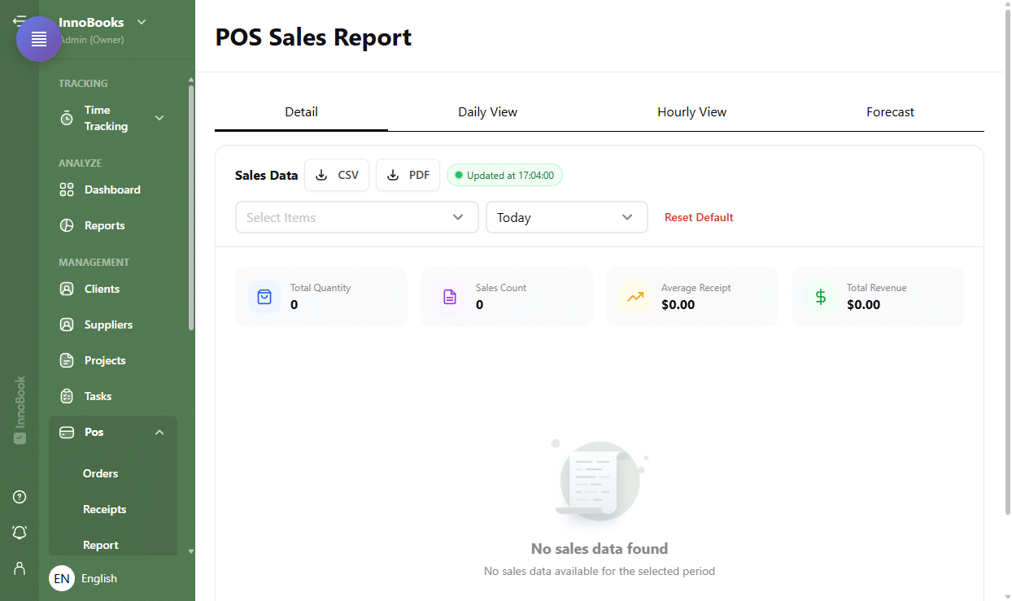Screen dimensions: 1012x601
Task: Click the Projects document icon
Action: pos(67,360)
